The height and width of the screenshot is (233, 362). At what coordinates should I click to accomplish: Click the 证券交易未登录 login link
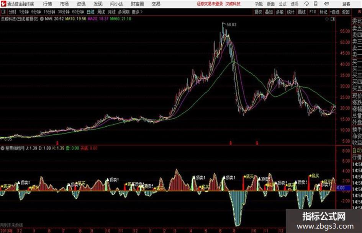click(210, 4)
